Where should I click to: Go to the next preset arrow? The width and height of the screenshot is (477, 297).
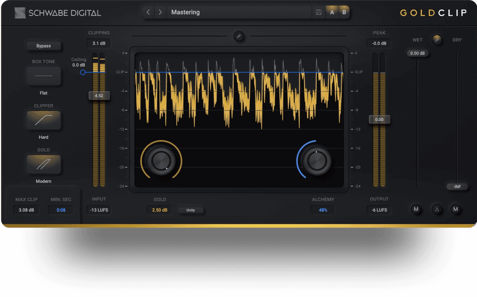(160, 12)
